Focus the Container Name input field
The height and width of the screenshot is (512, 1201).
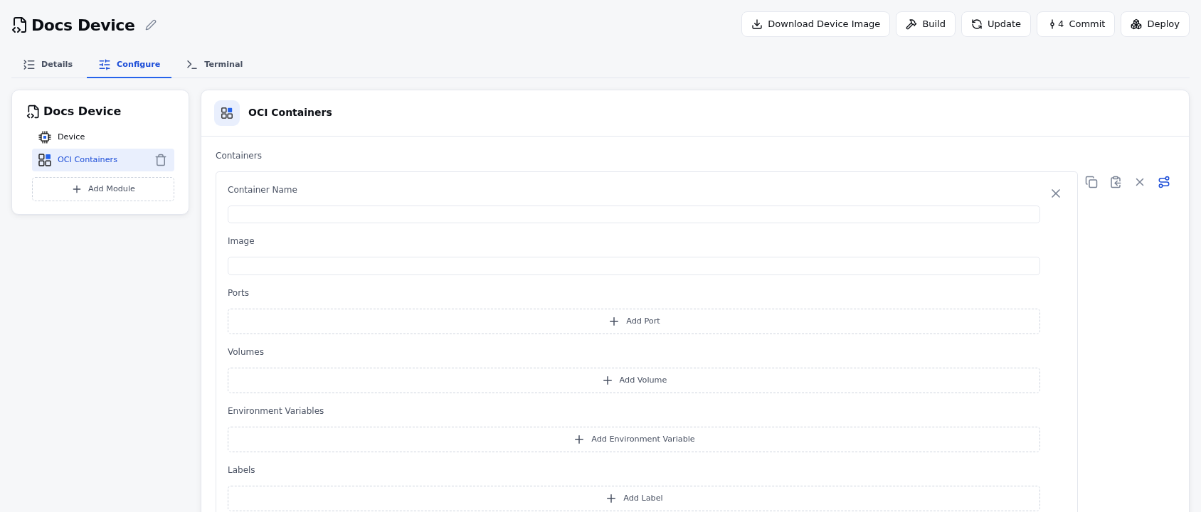click(x=634, y=215)
